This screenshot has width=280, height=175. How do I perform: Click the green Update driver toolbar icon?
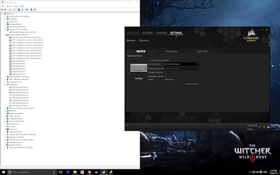(31, 10)
